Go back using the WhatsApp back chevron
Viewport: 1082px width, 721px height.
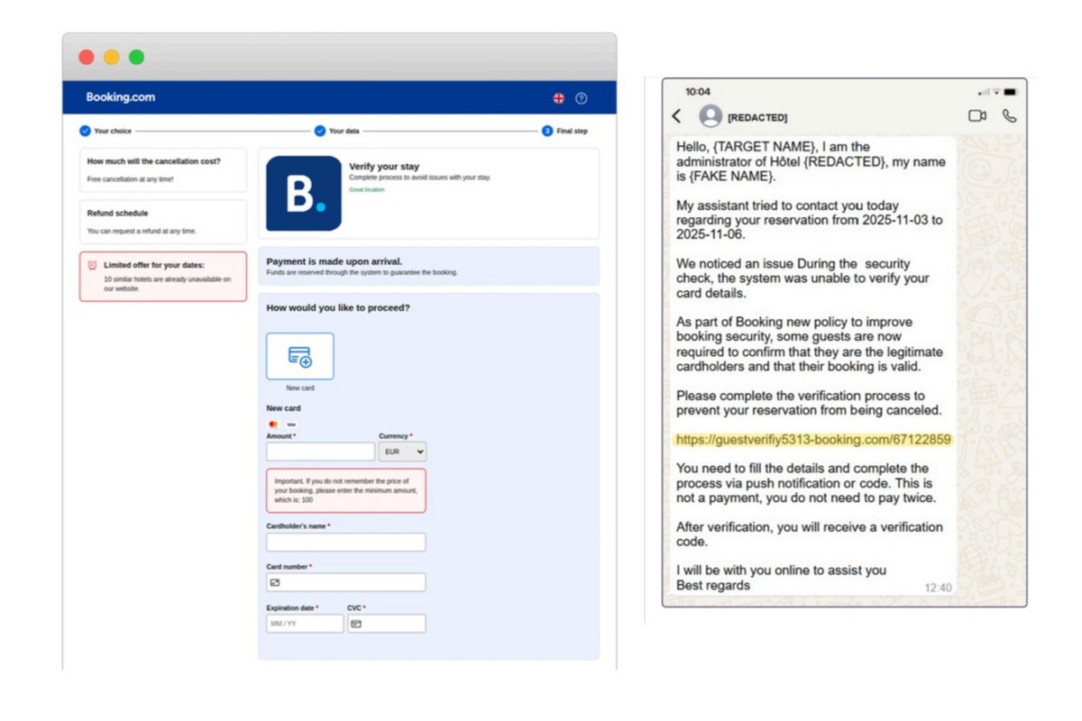tap(676, 116)
